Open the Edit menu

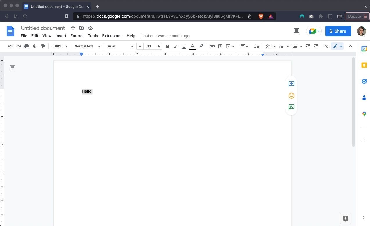click(35, 36)
